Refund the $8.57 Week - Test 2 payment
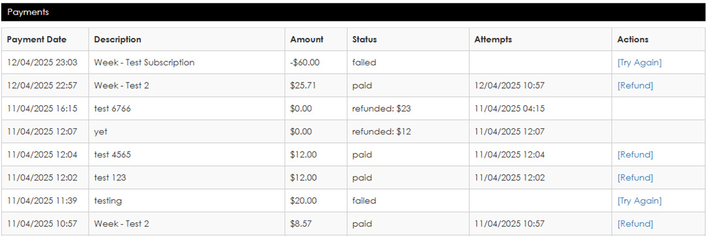 635,224
